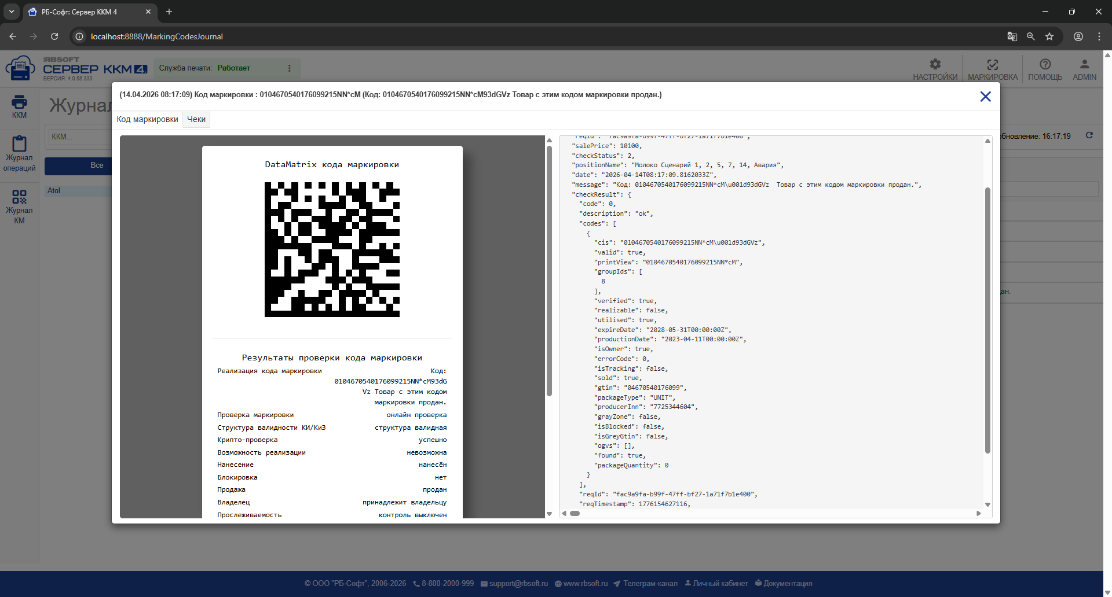
Task: Call the 8-800-2000-999 footer phone link
Action: [x=443, y=583]
